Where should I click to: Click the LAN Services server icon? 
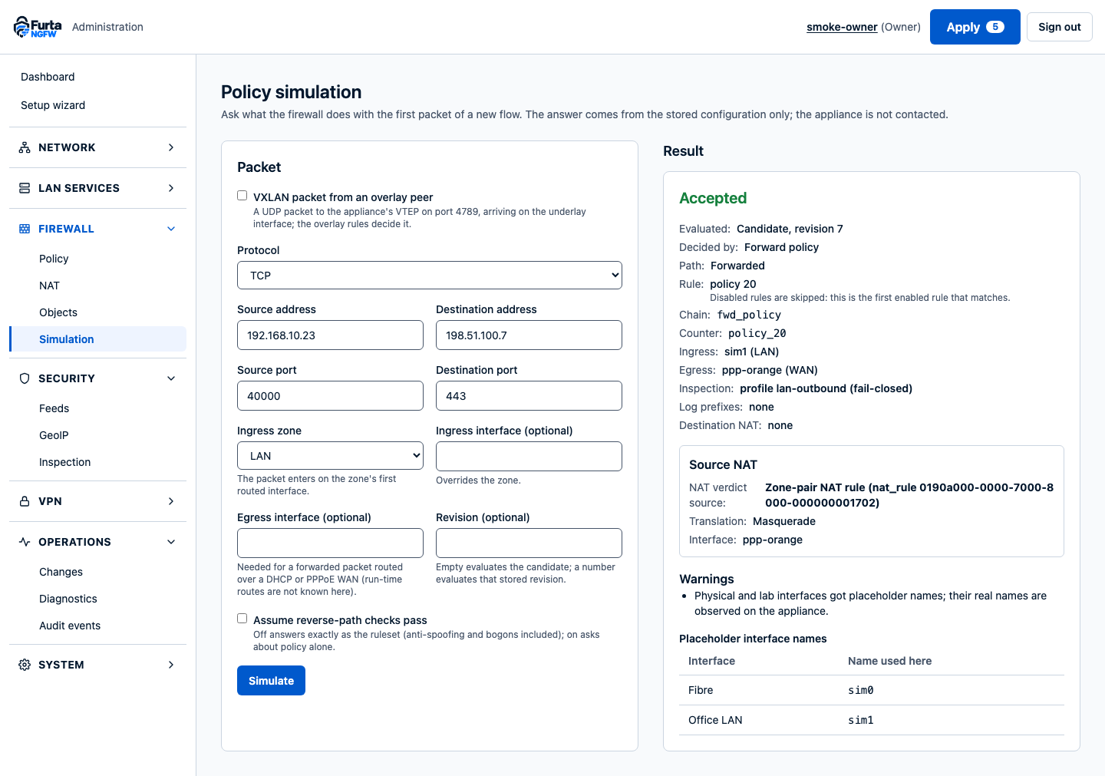[25, 188]
